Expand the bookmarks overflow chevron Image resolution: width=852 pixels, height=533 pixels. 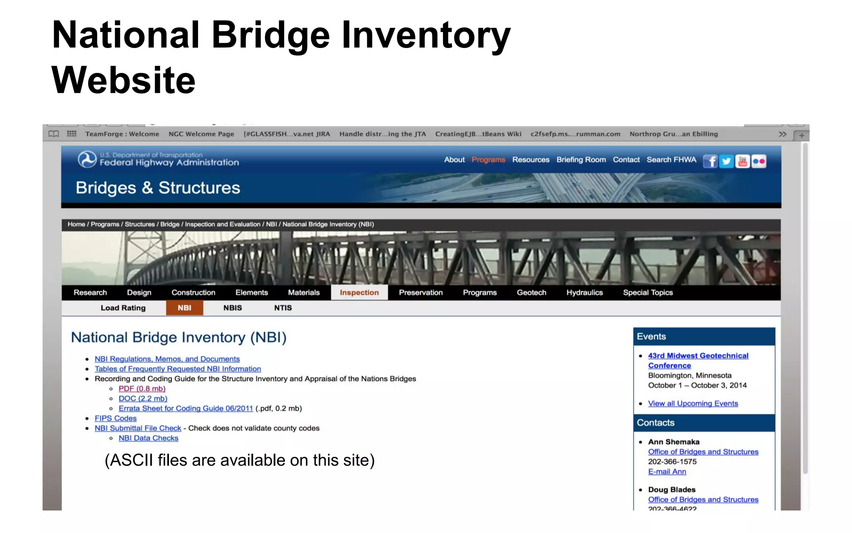[783, 134]
